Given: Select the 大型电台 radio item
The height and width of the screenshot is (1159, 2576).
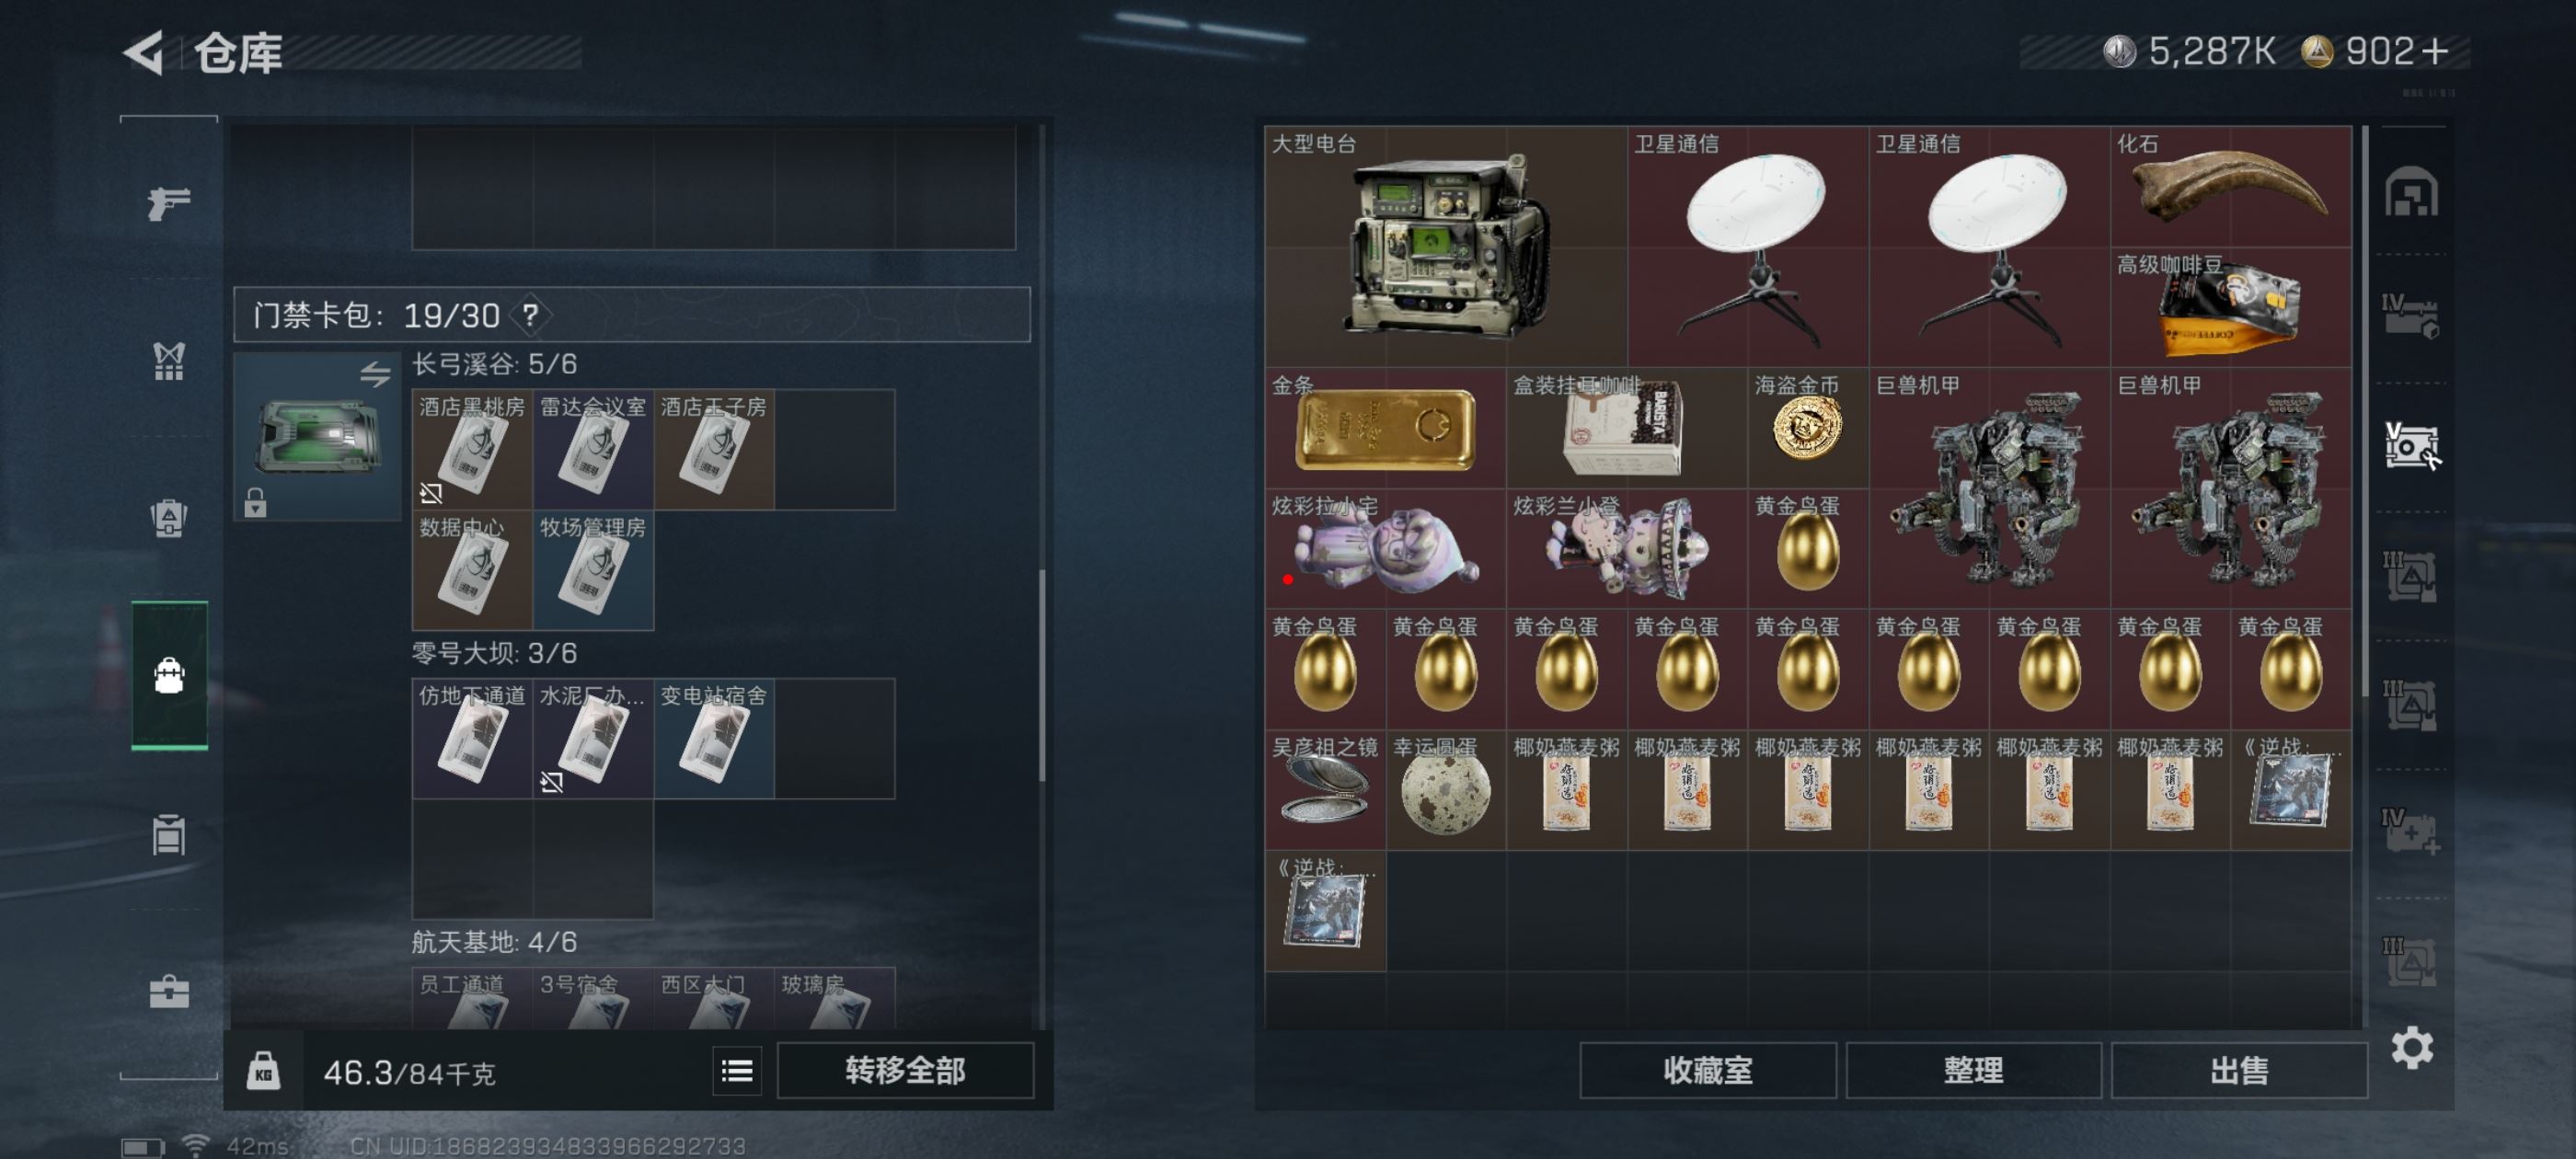Looking at the screenshot, I should click(x=1446, y=246).
